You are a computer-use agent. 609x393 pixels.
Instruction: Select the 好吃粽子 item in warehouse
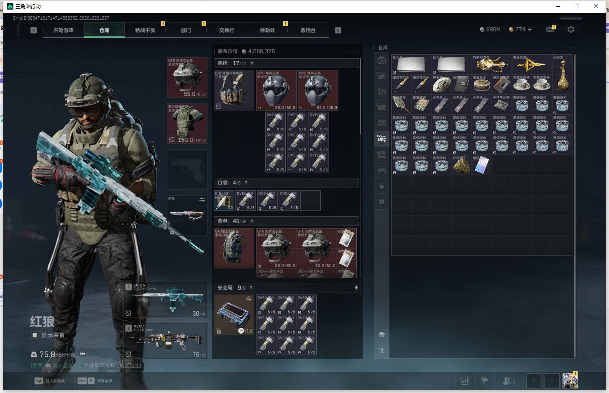462,165
